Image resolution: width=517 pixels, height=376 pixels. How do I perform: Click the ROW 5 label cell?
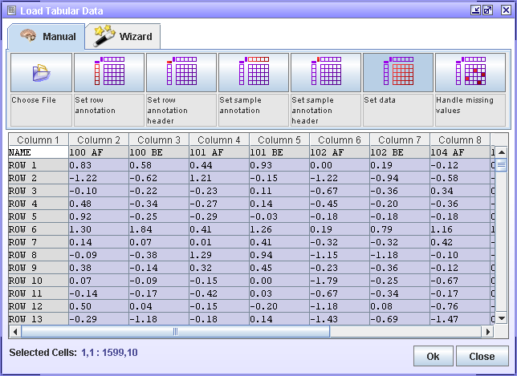click(39, 216)
